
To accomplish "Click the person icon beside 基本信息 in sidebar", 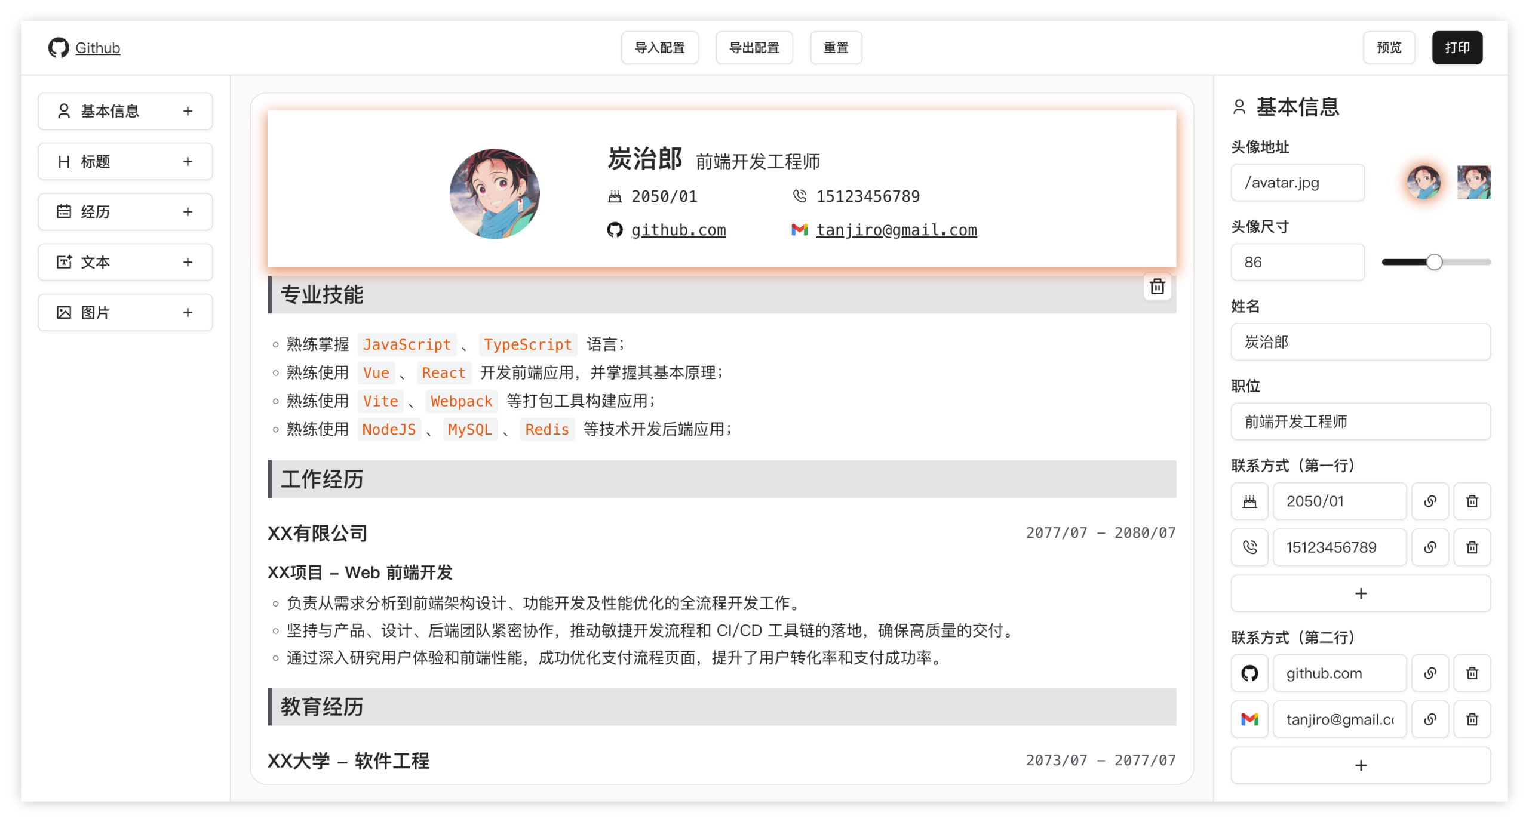I will (x=64, y=111).
